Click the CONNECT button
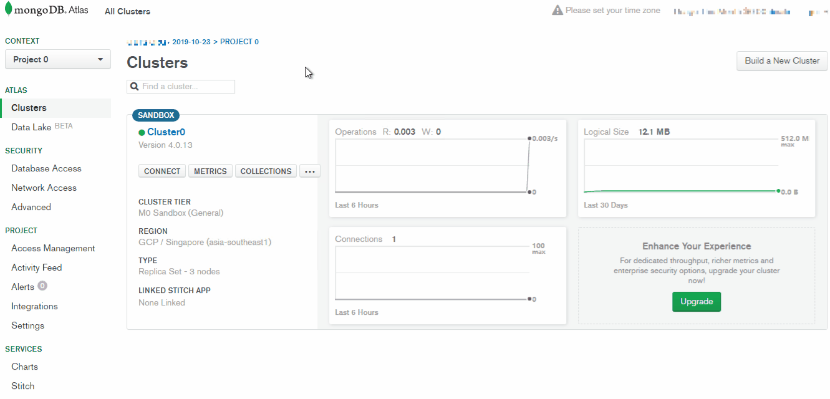This screenshot has width=830, height=399. [162, 171]
